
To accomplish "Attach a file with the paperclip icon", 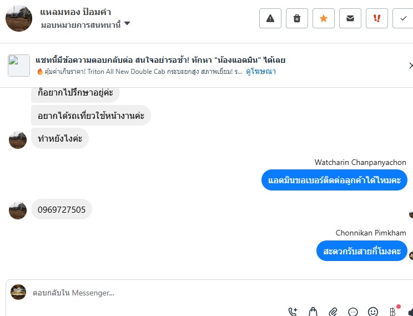I will (333, 312).
